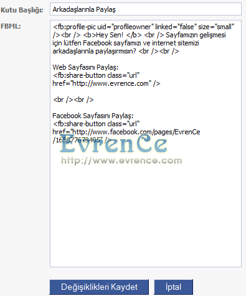Image resolution: width=246 pixels, height=296 pixels.
Task: Place cursor on fb:profile-pic code line
Action: (x=144, y=27)
